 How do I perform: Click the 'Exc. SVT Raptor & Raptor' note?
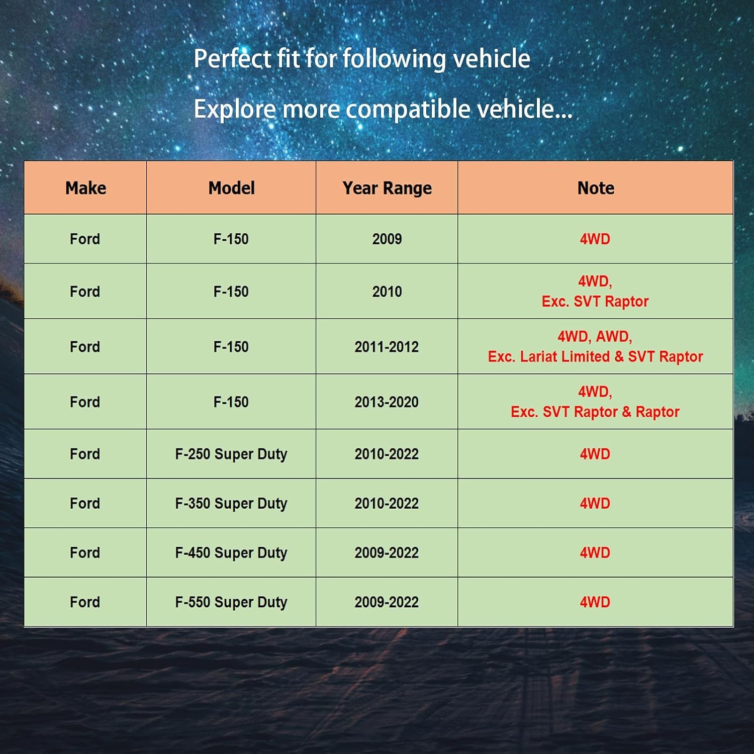pyautogui.click(x=595, y=412)
